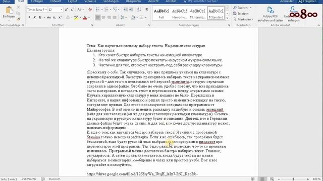Toggle paragraph marks display (¶)
The width and height of the screenshot is (323, 181).
point(147,10)
